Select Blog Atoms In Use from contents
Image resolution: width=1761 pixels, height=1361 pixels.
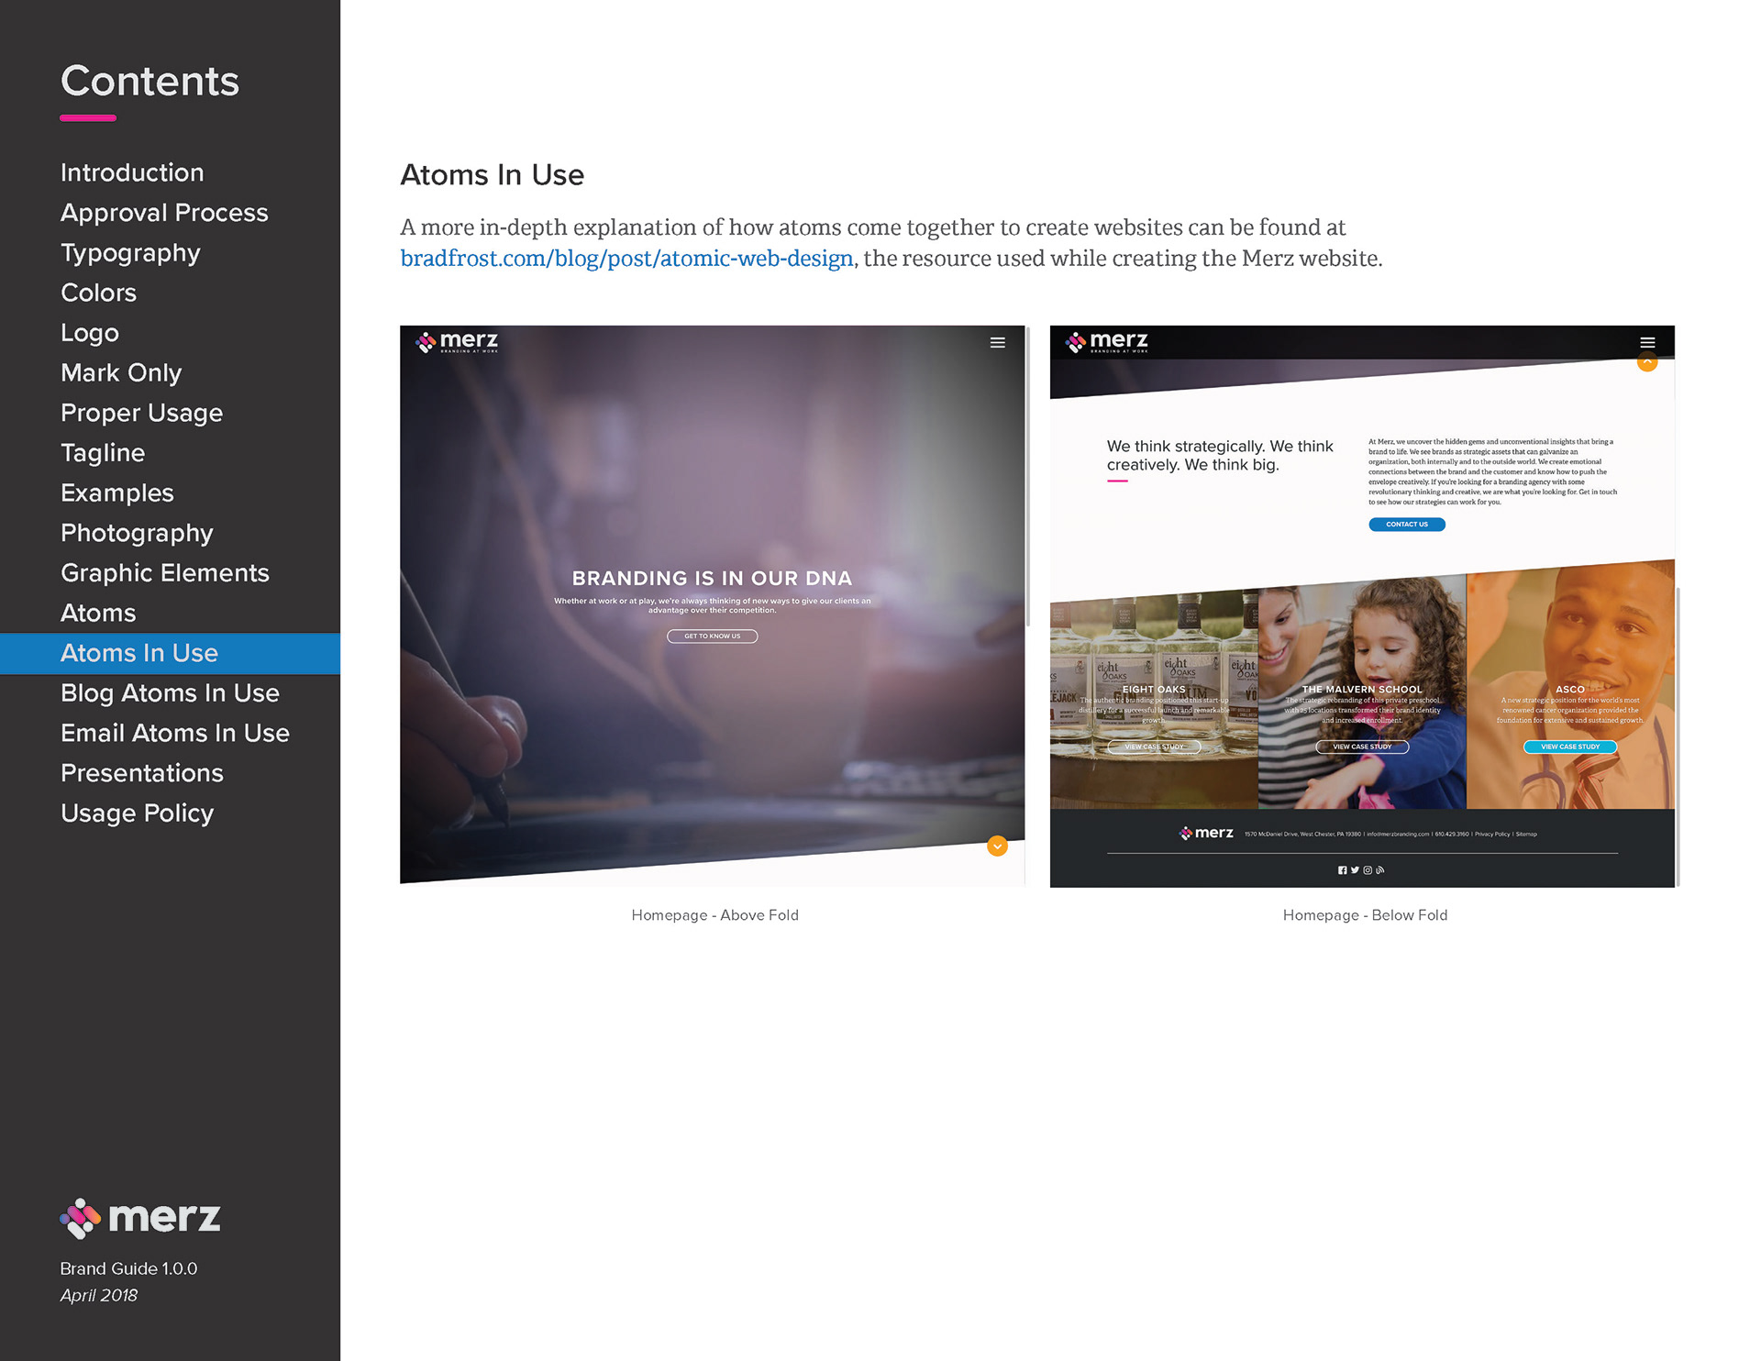[x=170, y=693]
